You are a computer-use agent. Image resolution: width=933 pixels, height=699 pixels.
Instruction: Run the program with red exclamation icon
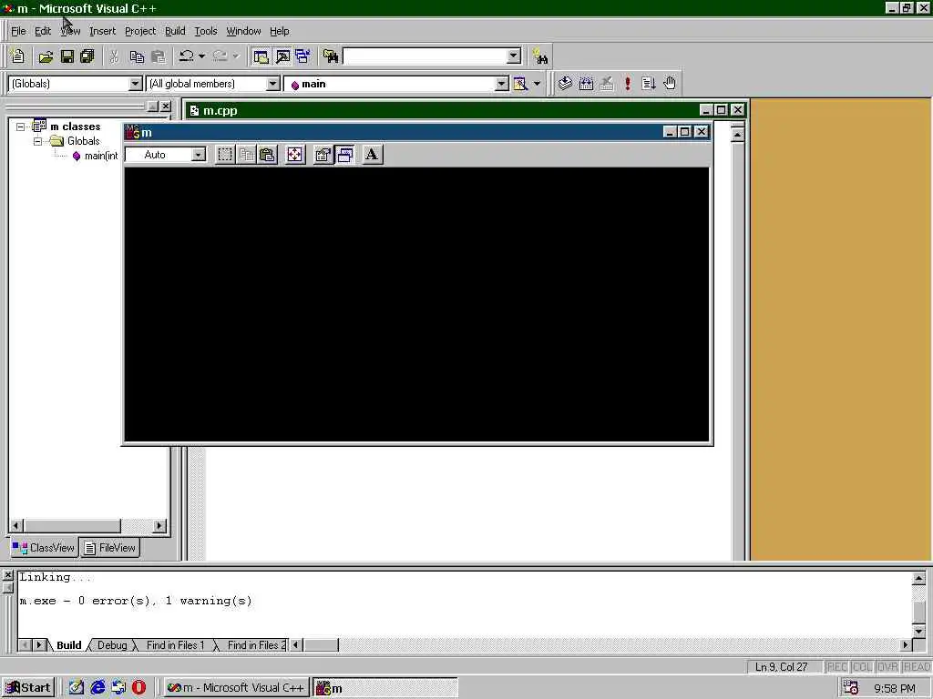[628, 84]
